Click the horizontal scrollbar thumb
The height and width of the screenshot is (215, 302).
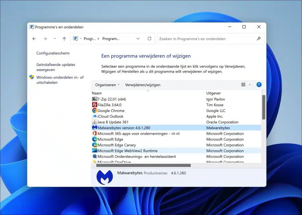pyautogui.click(x=143, y=165)
